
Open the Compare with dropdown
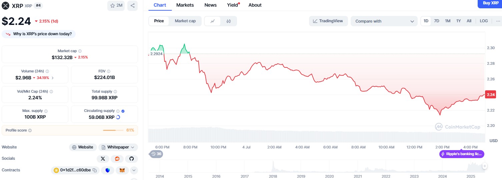coord(384,21)
